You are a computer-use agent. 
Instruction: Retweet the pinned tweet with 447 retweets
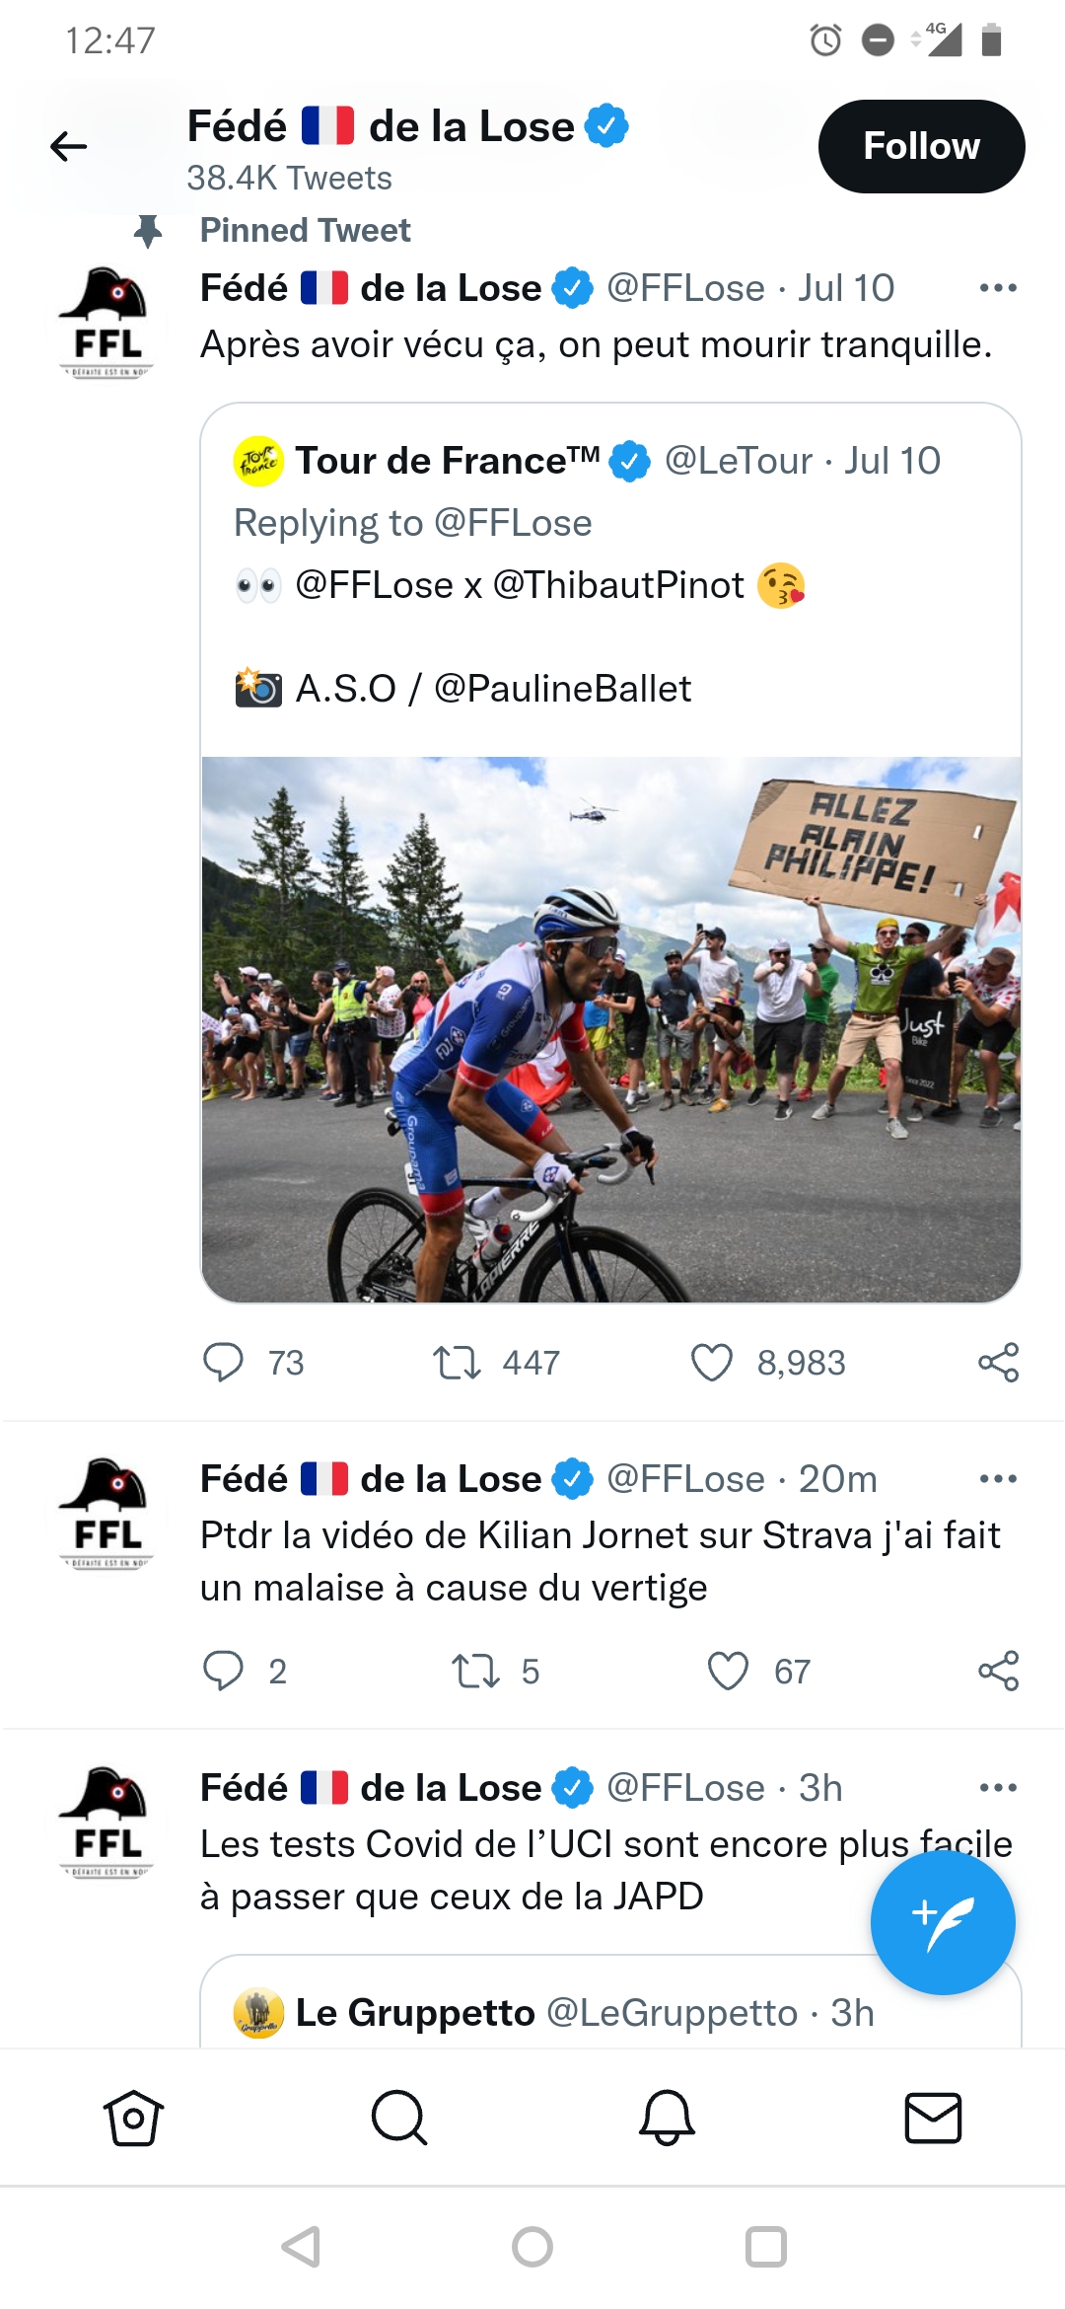(x=457, y=1363)
